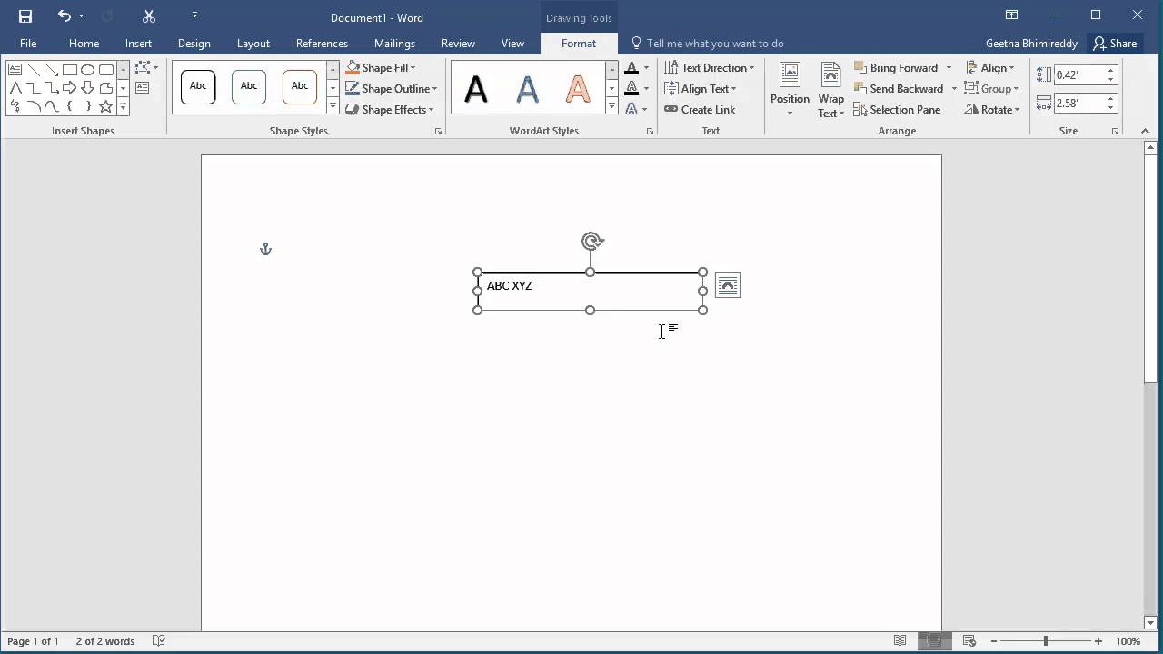Click the zoom slider handle
Viewport: 1163px width, 654px height.
[1045, 641]
